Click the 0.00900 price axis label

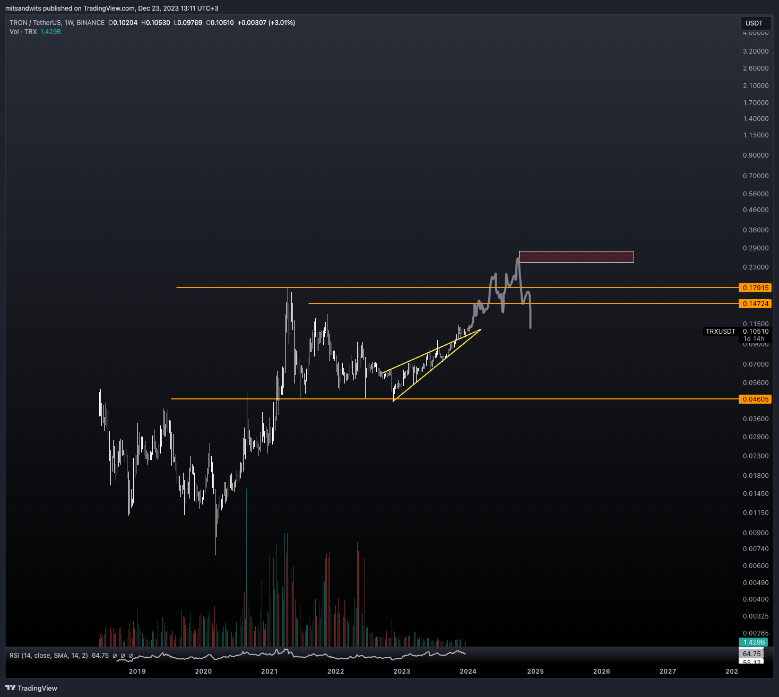[756, 533]
